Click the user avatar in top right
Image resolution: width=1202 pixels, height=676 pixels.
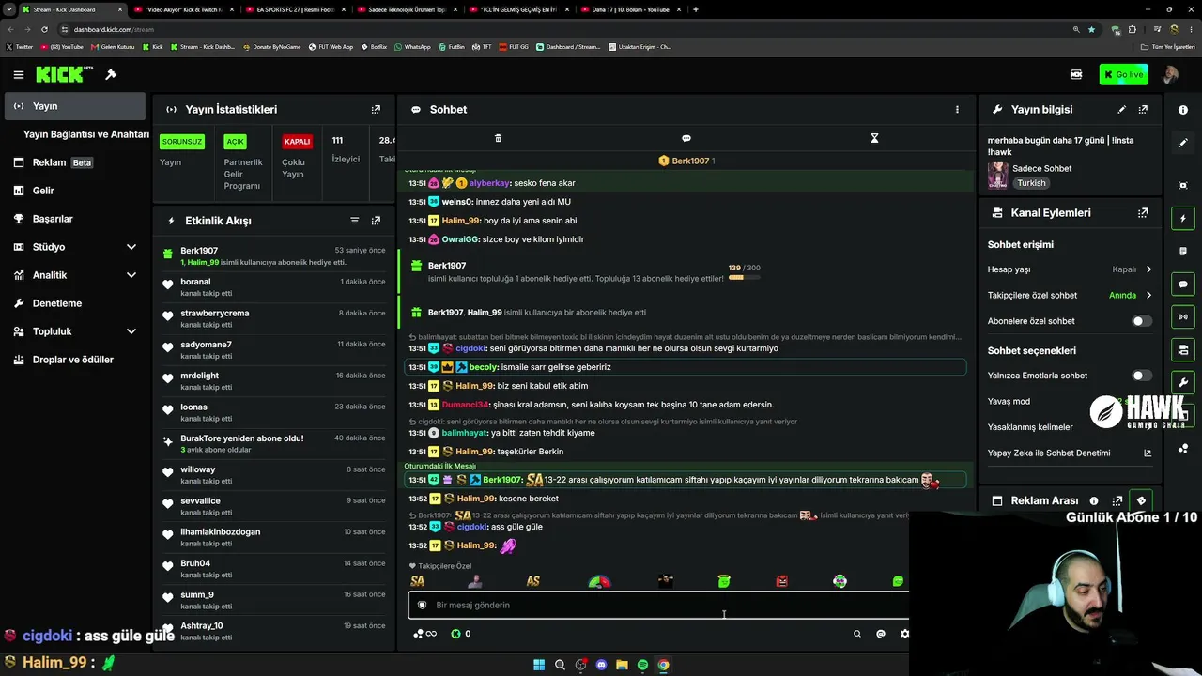tap(1170, 74)
